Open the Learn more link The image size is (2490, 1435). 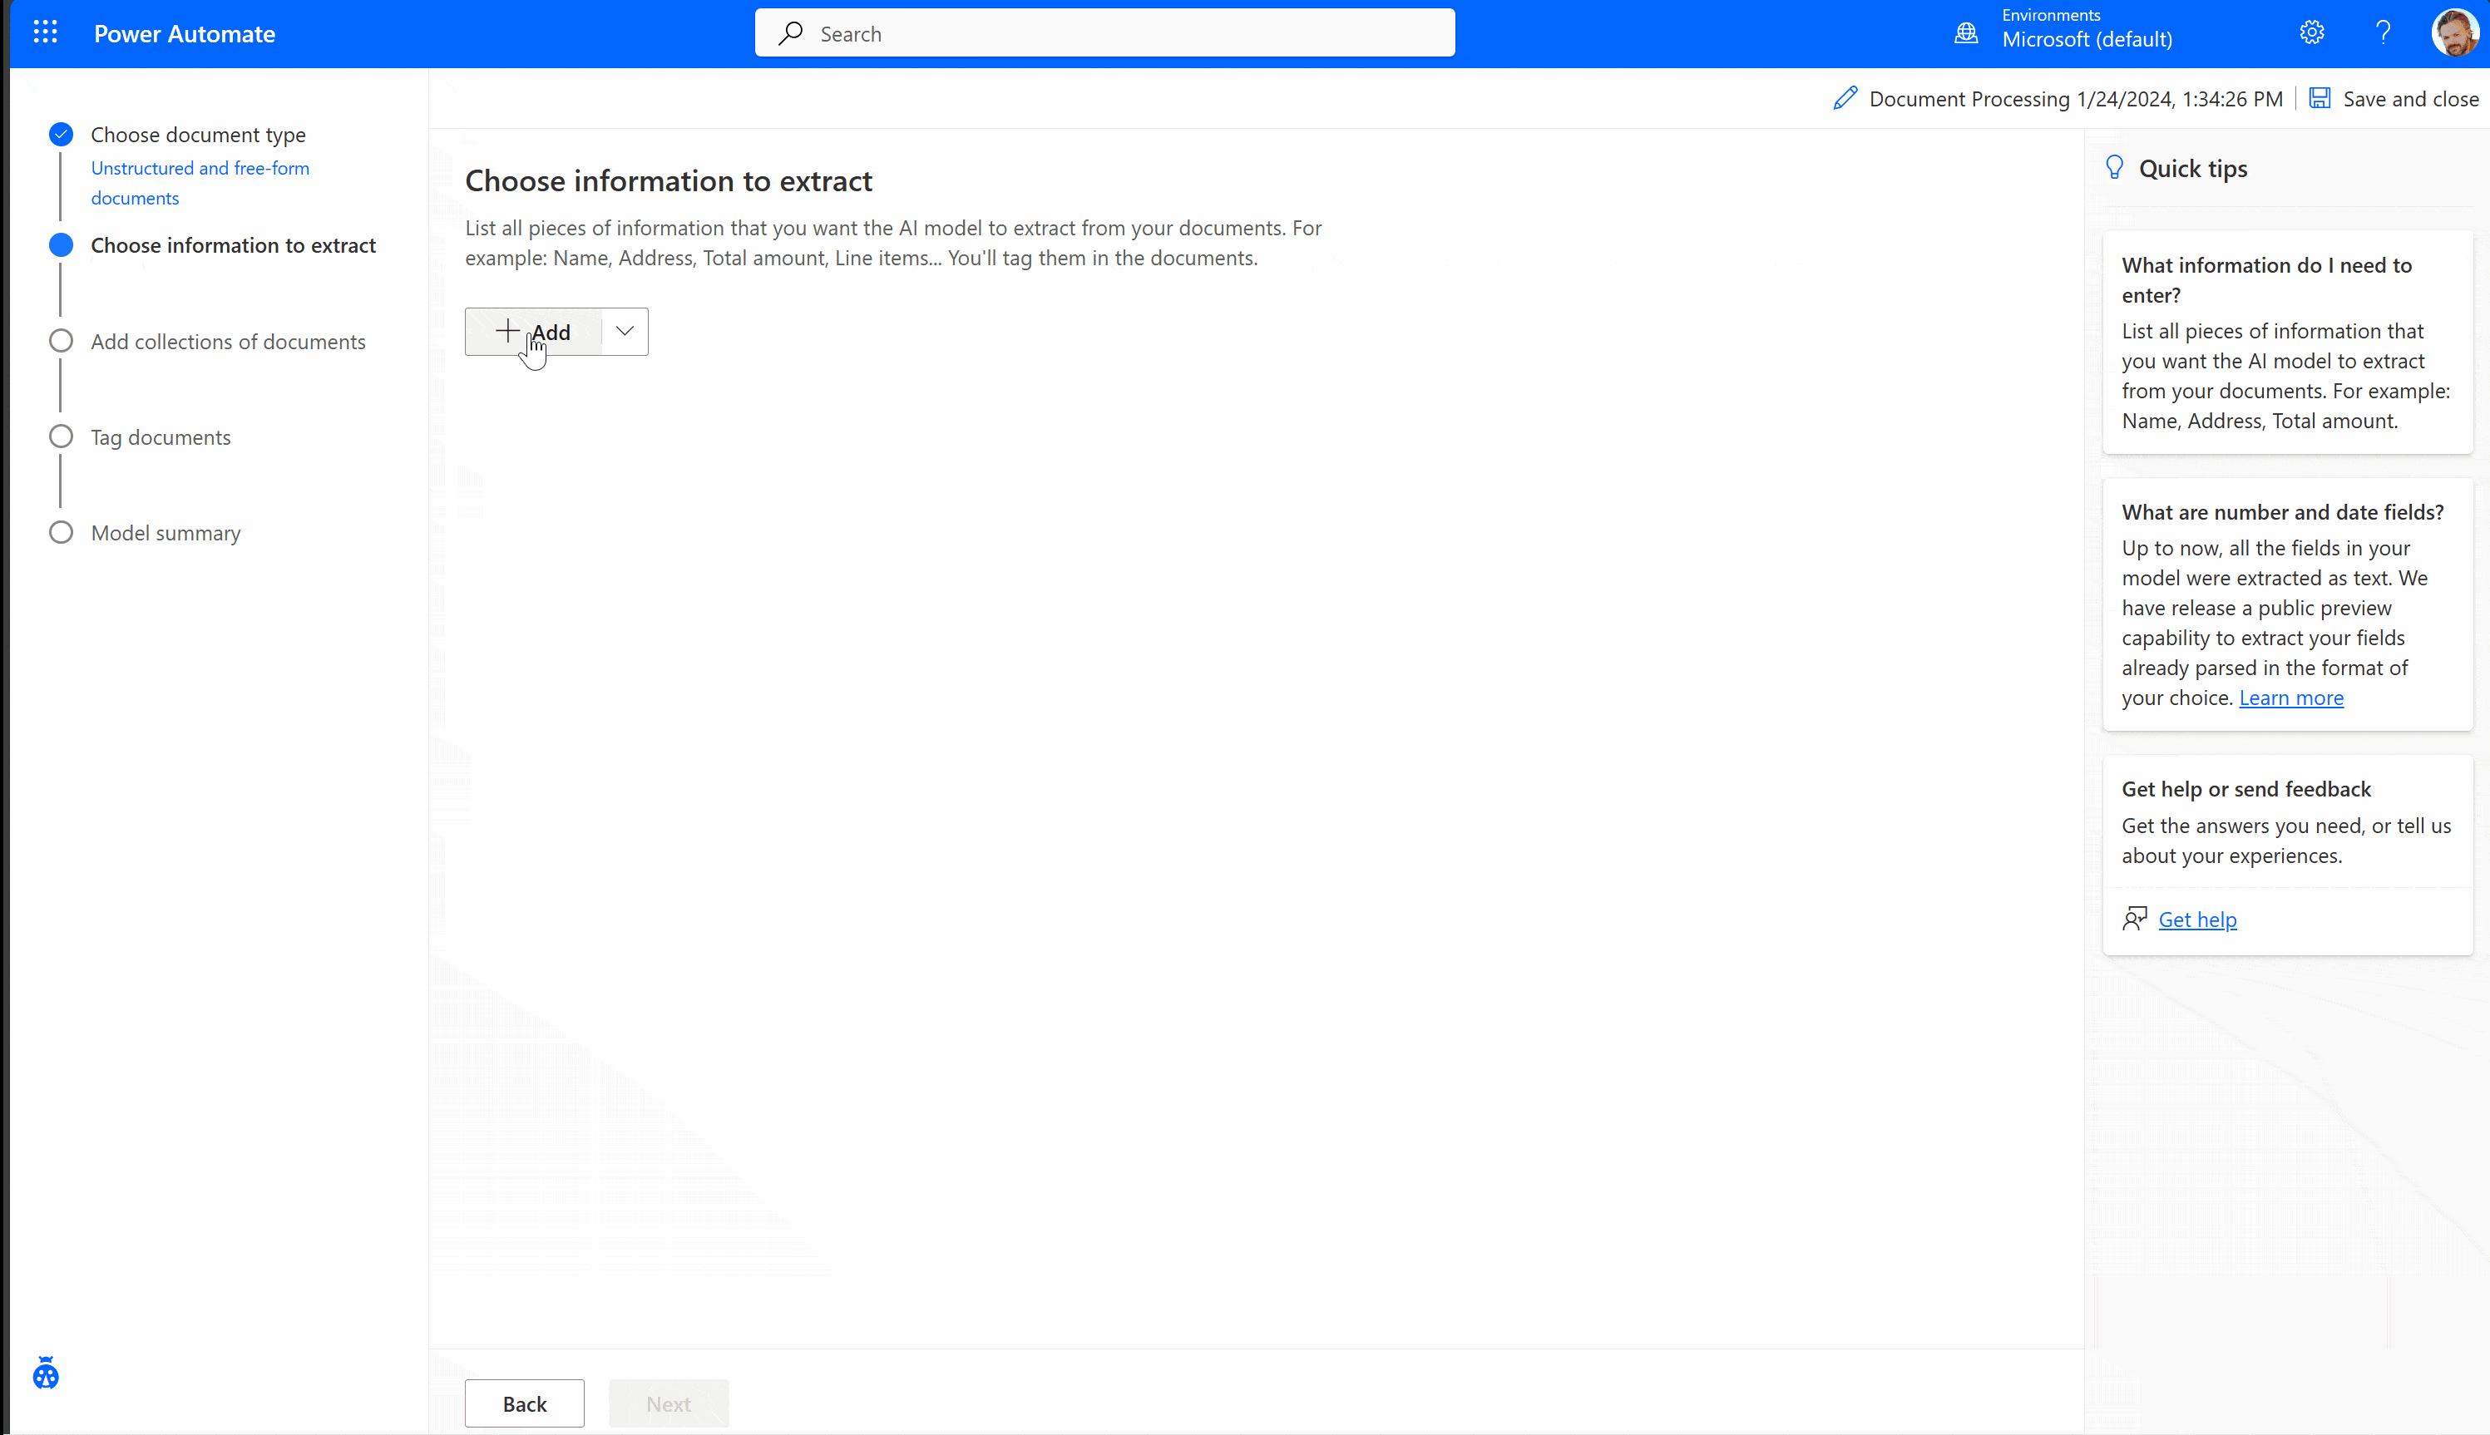pyautogui.click(x=2291, y=698)
